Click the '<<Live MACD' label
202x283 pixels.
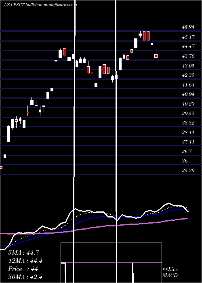pyautogui.click(x=170, y=272)
